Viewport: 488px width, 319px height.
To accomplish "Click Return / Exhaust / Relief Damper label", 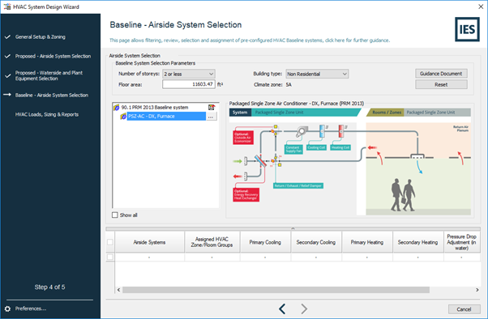I will [x=298, y=185].
